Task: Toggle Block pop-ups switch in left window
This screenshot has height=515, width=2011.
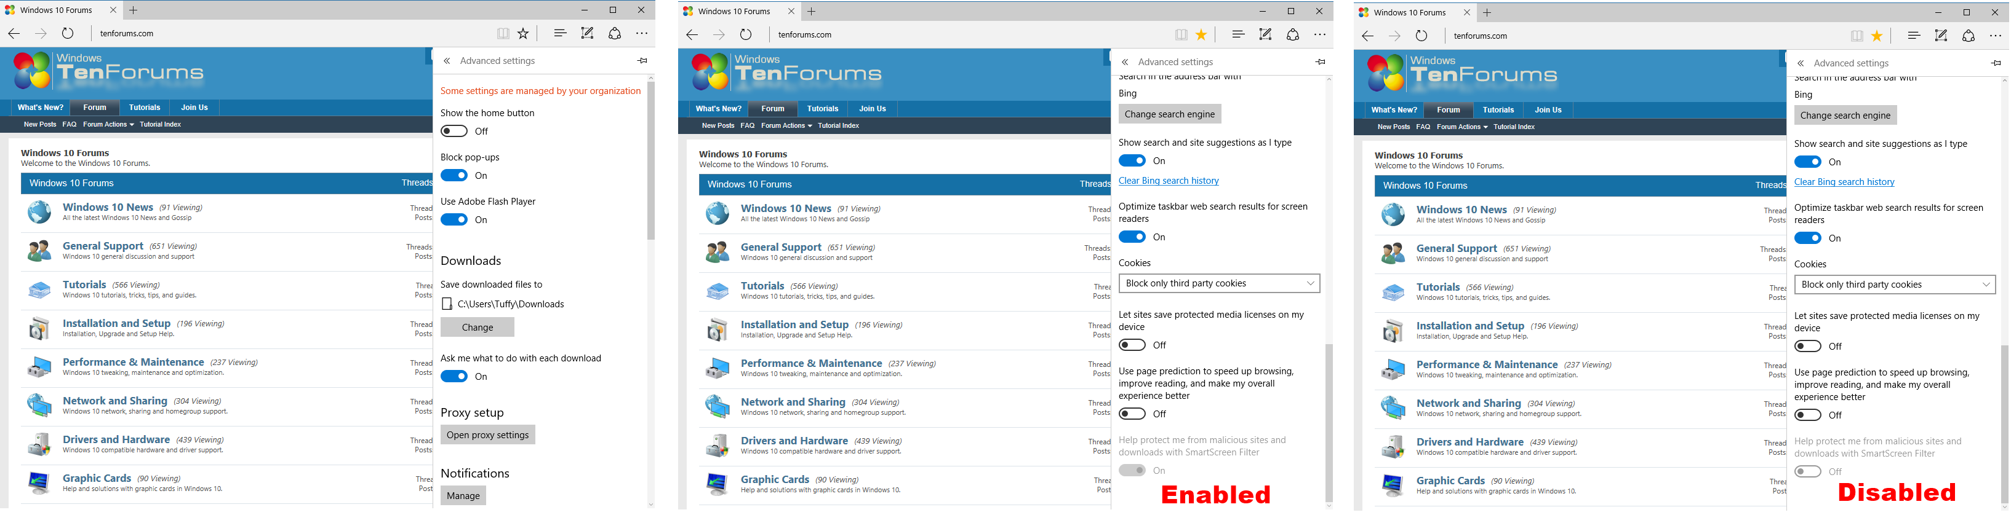Action: coord(454,175)
